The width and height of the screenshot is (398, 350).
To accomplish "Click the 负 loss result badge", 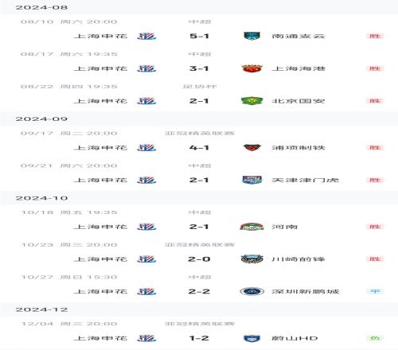I will pos(375,338).
